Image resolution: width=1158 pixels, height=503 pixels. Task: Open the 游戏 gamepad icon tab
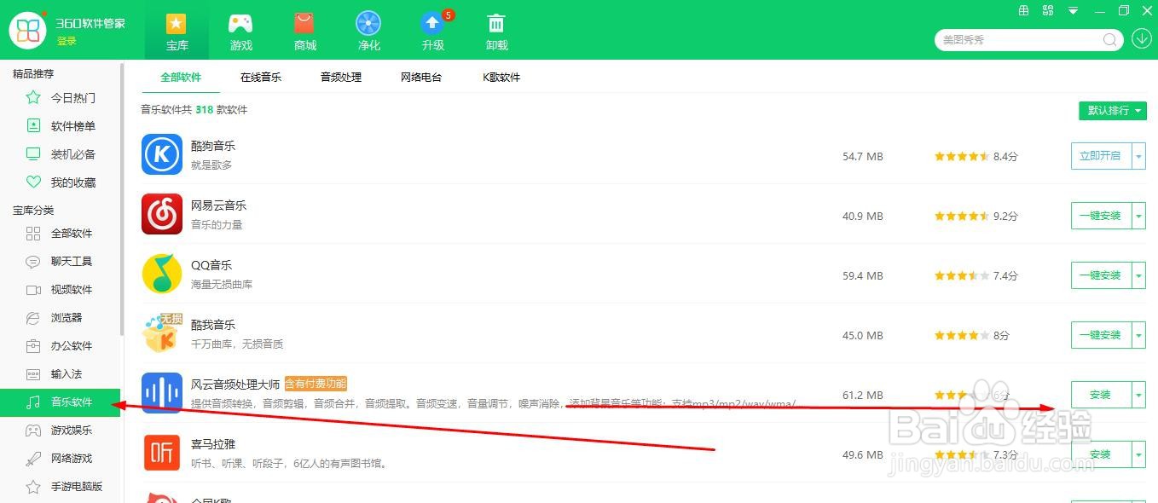[x=240, y=31]
